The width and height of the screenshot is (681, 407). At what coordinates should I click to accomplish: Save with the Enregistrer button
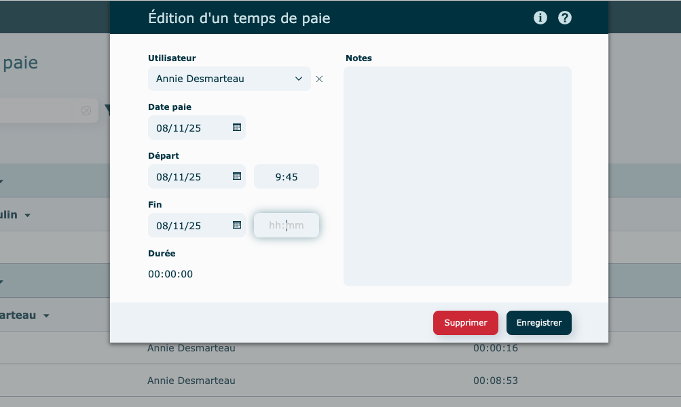538,323
